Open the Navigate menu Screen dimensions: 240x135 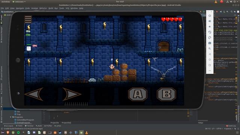click(20, 8)
